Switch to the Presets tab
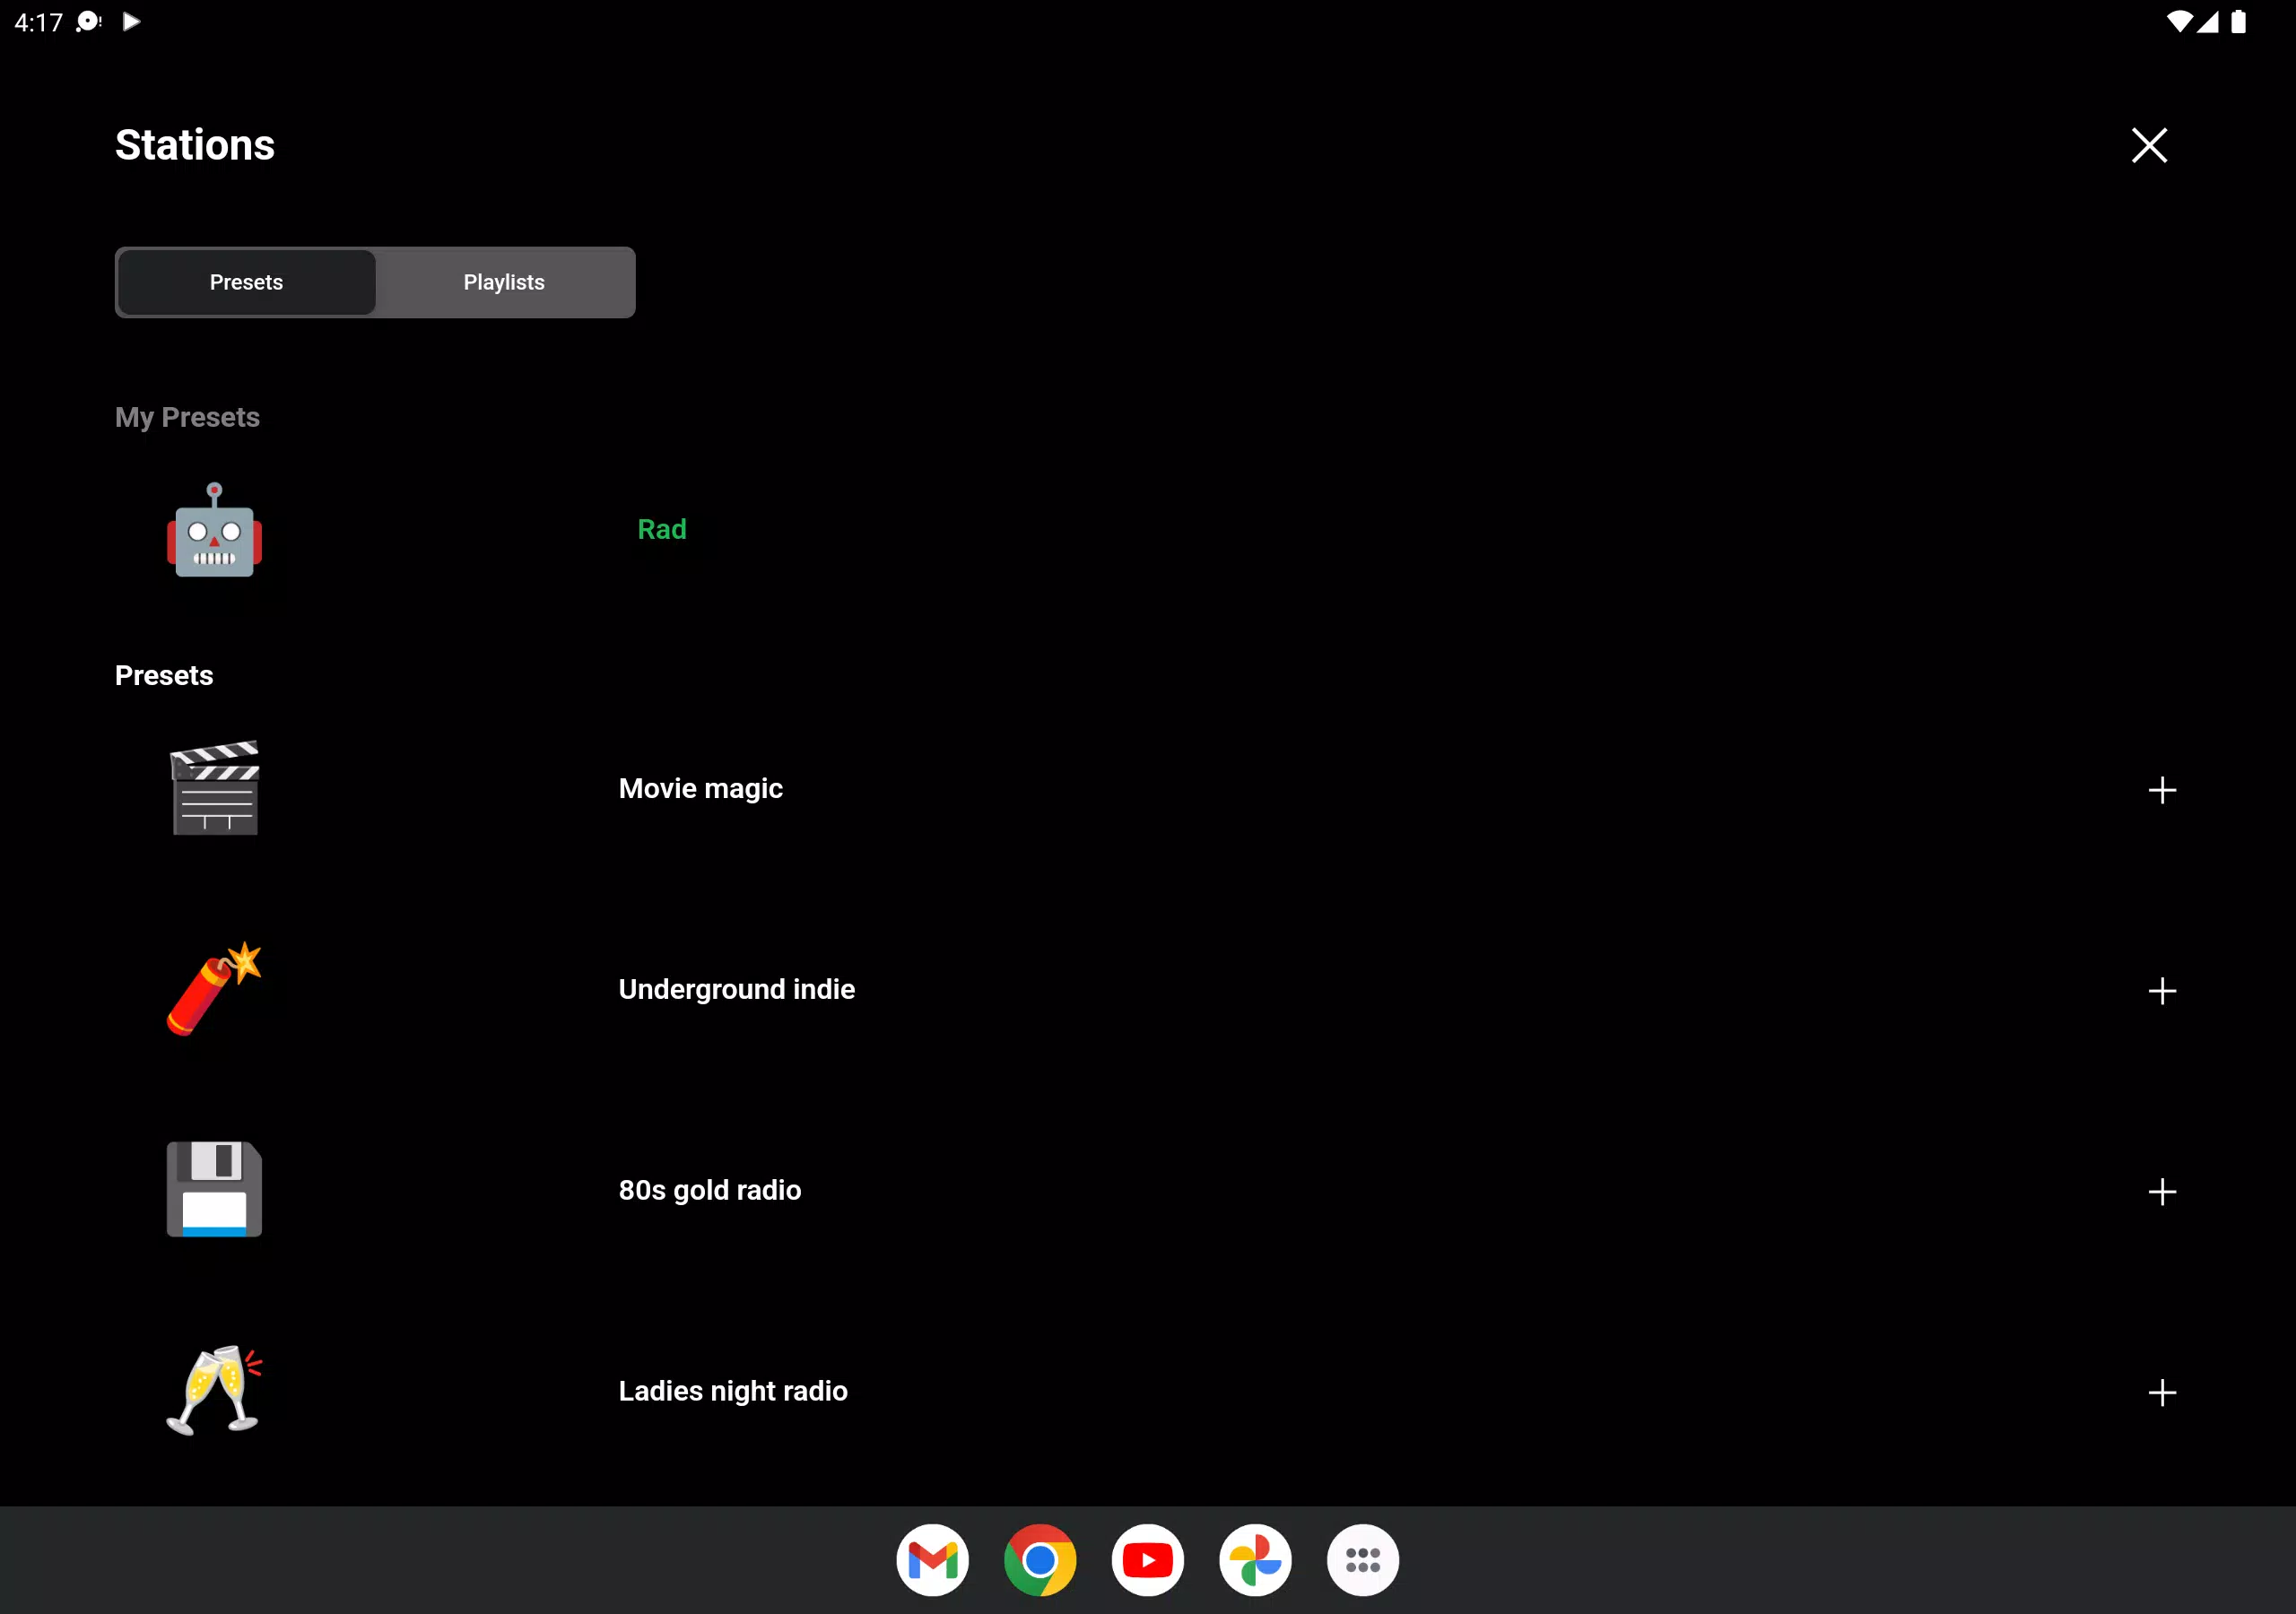This screenshot has height=1614, width=2296. (246, 282)
